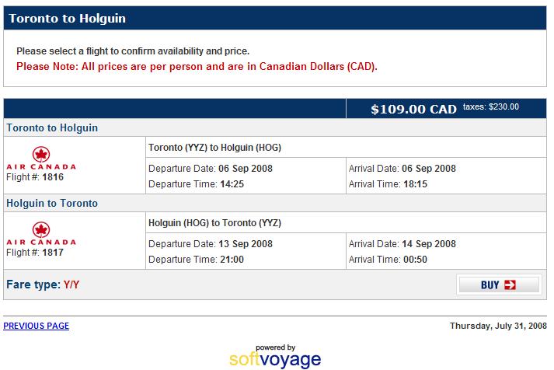
Task: Click the maple leaf emblem in return flight row
Action: tap(41, 230)
